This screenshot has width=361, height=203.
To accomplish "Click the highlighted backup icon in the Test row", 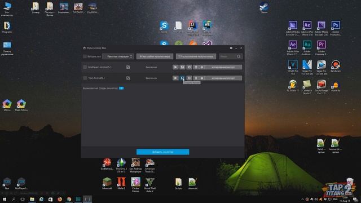I will [x=182, y=78].
